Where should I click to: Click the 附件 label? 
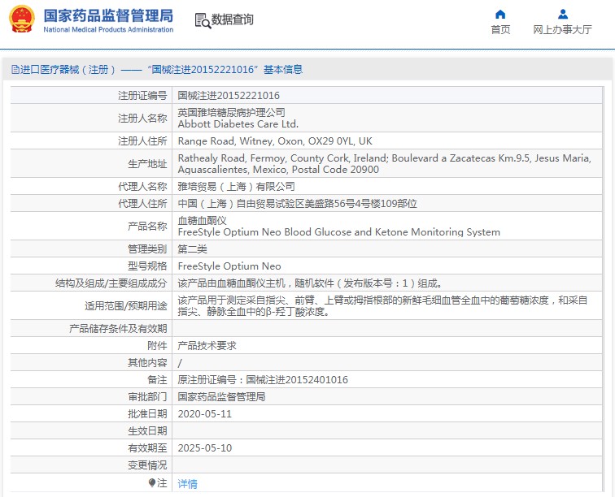157,345
